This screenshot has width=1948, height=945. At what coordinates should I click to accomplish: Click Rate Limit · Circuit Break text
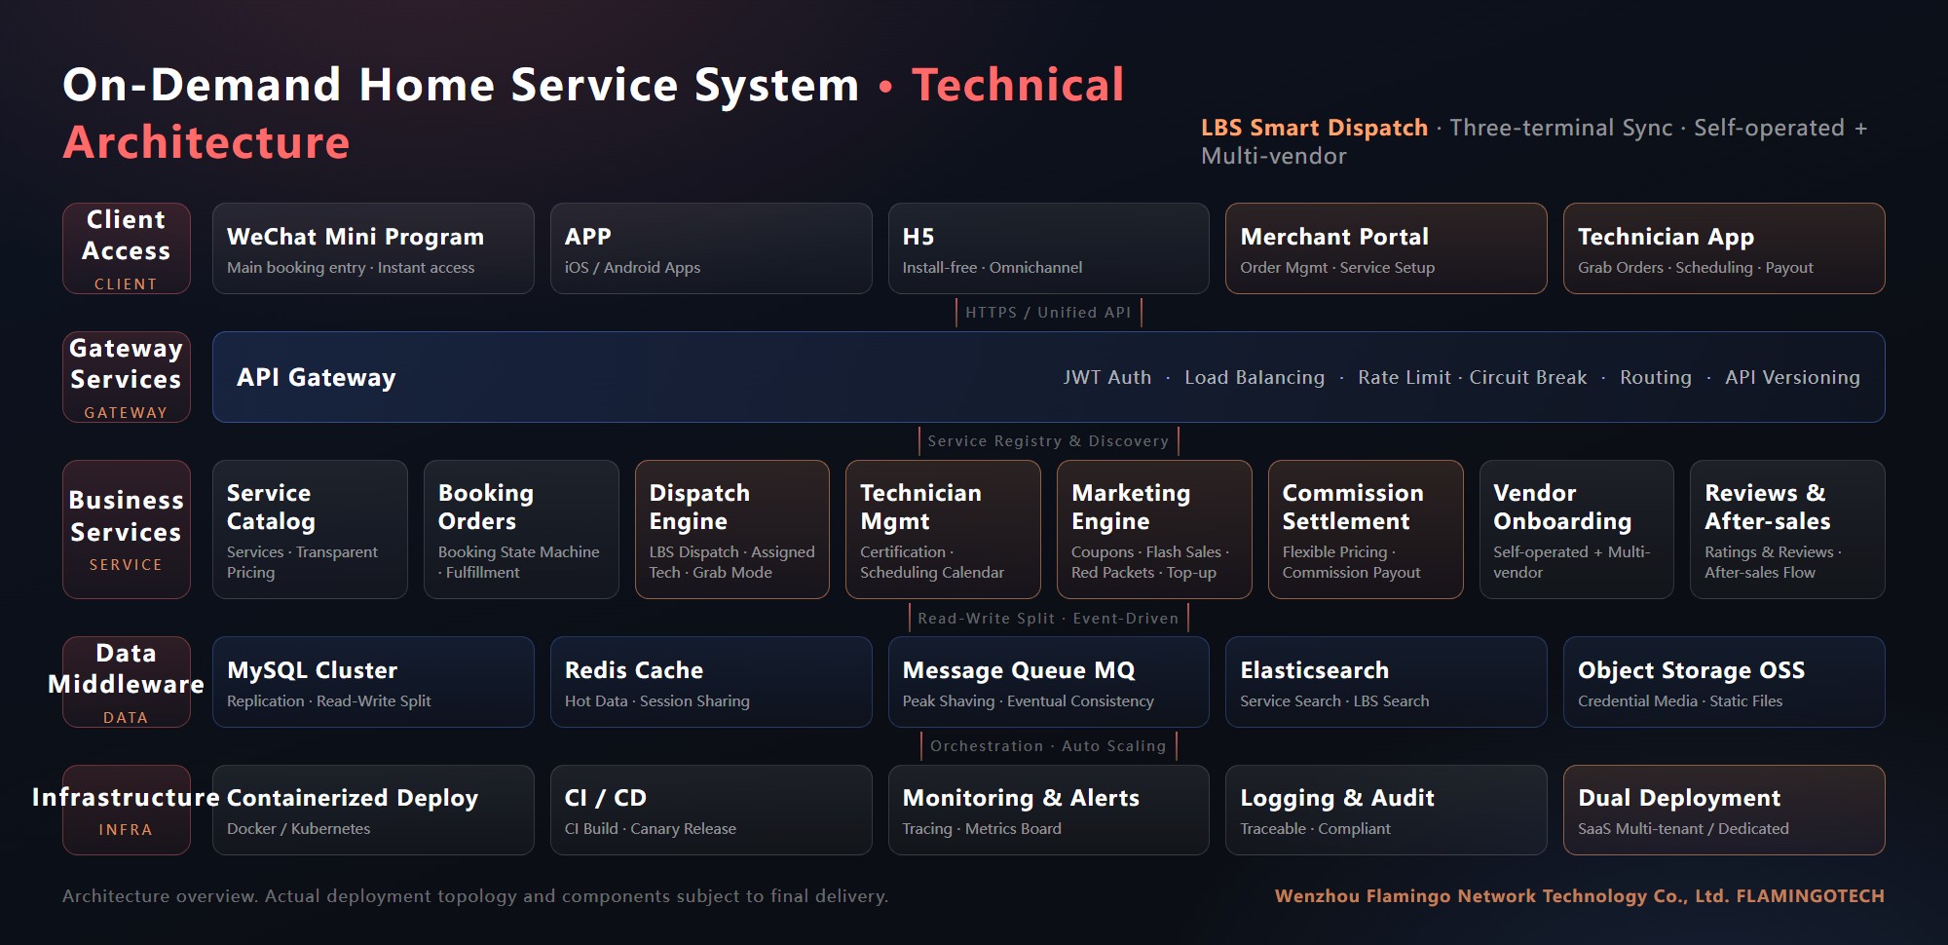[x=1472, y=377]
